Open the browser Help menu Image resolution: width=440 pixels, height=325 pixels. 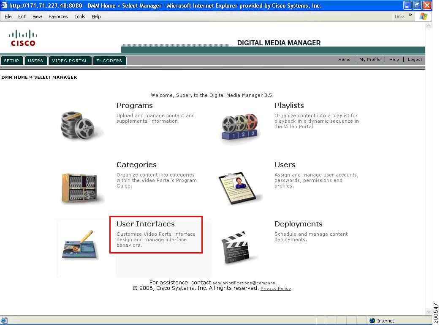click(96, 17)
